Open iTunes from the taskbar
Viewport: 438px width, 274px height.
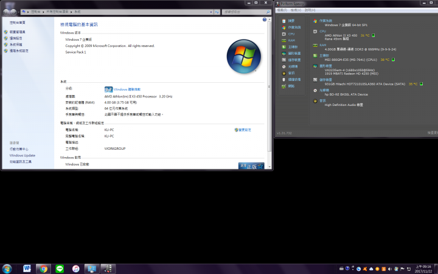coord(75,269)
